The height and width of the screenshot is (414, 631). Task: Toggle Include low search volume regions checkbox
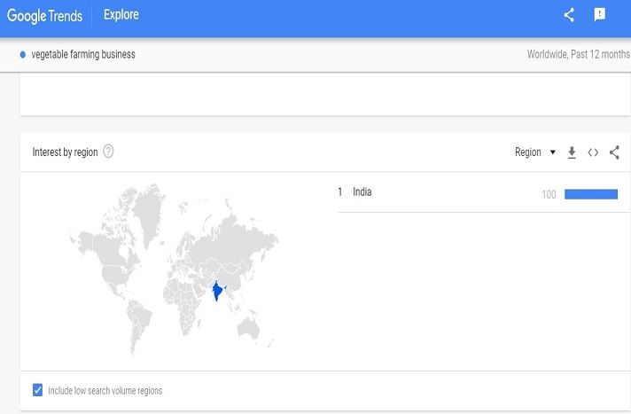(37, 390)
